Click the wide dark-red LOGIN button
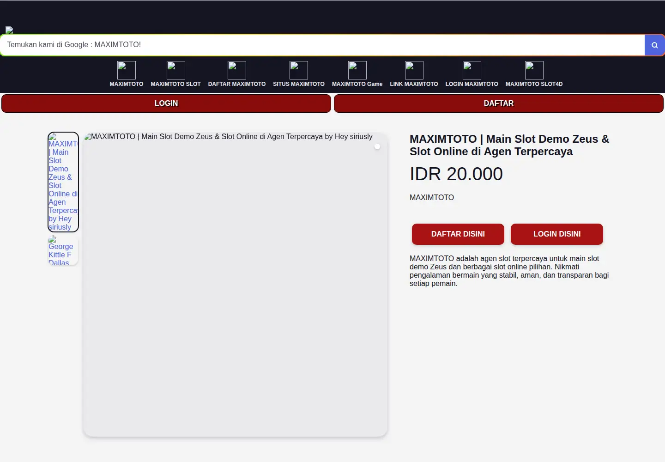 pyautogui.click(x=166, y=103)
